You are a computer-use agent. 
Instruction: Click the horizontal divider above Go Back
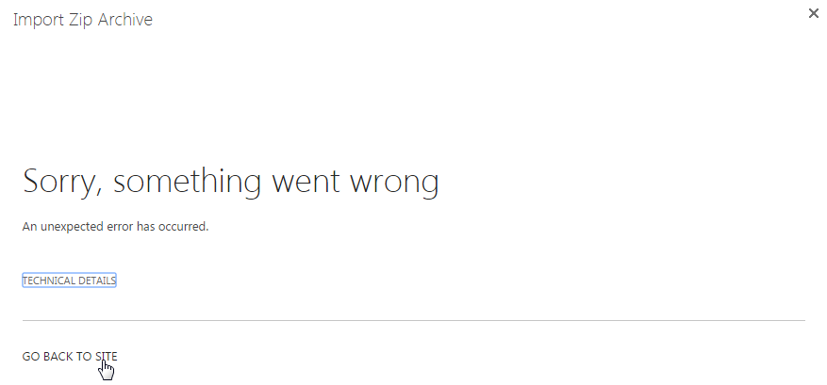click(x=413, y=320)
